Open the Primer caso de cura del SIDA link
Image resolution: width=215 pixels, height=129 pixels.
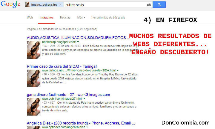click(62, 66)
